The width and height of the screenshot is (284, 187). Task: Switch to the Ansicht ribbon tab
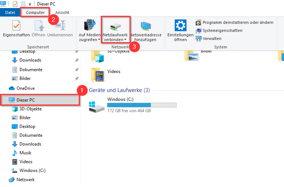(x=62, y=12)
